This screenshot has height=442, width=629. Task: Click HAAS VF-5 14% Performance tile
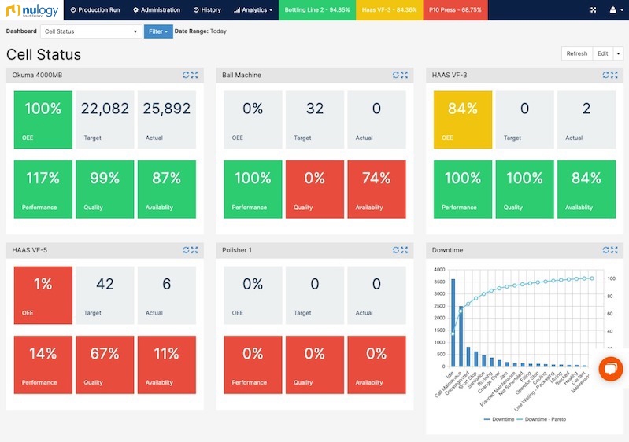(x=43, y=365)
